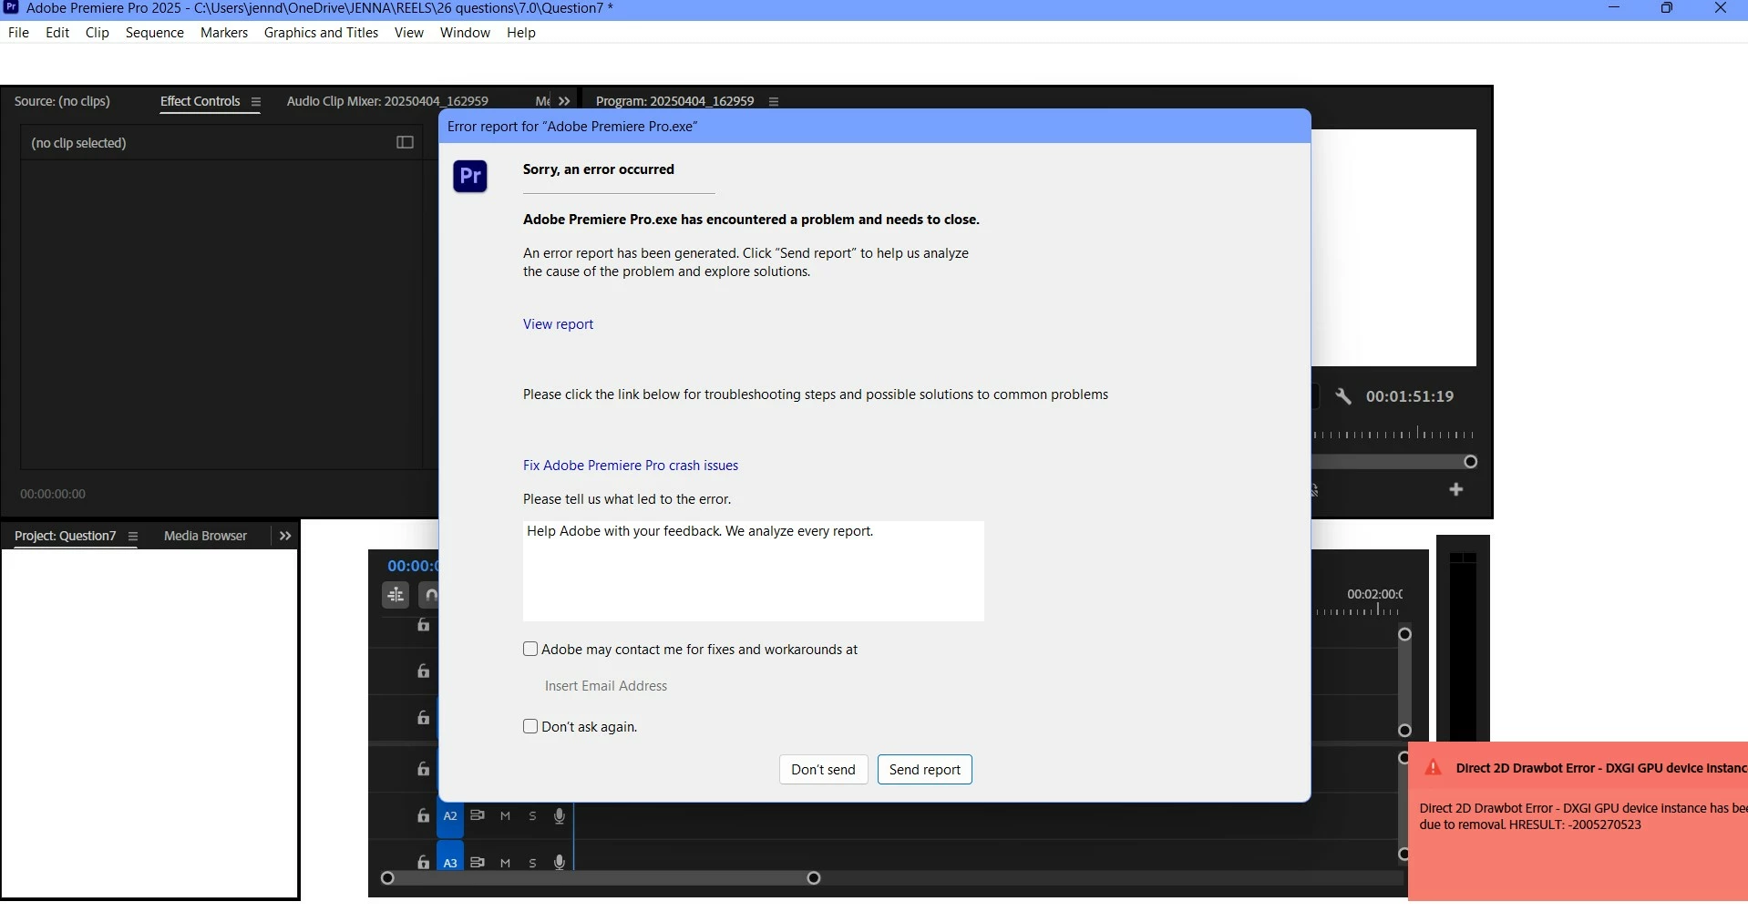Image resolution: width=1748 pixels, height=922 pixels.
Task: Select the Project: Question7 tab
Action: coord(66,537)
